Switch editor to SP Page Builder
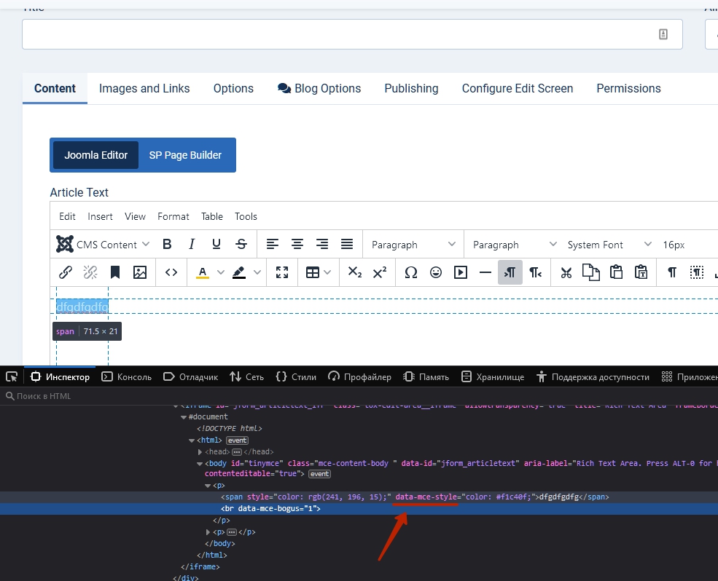 (185, 155)
